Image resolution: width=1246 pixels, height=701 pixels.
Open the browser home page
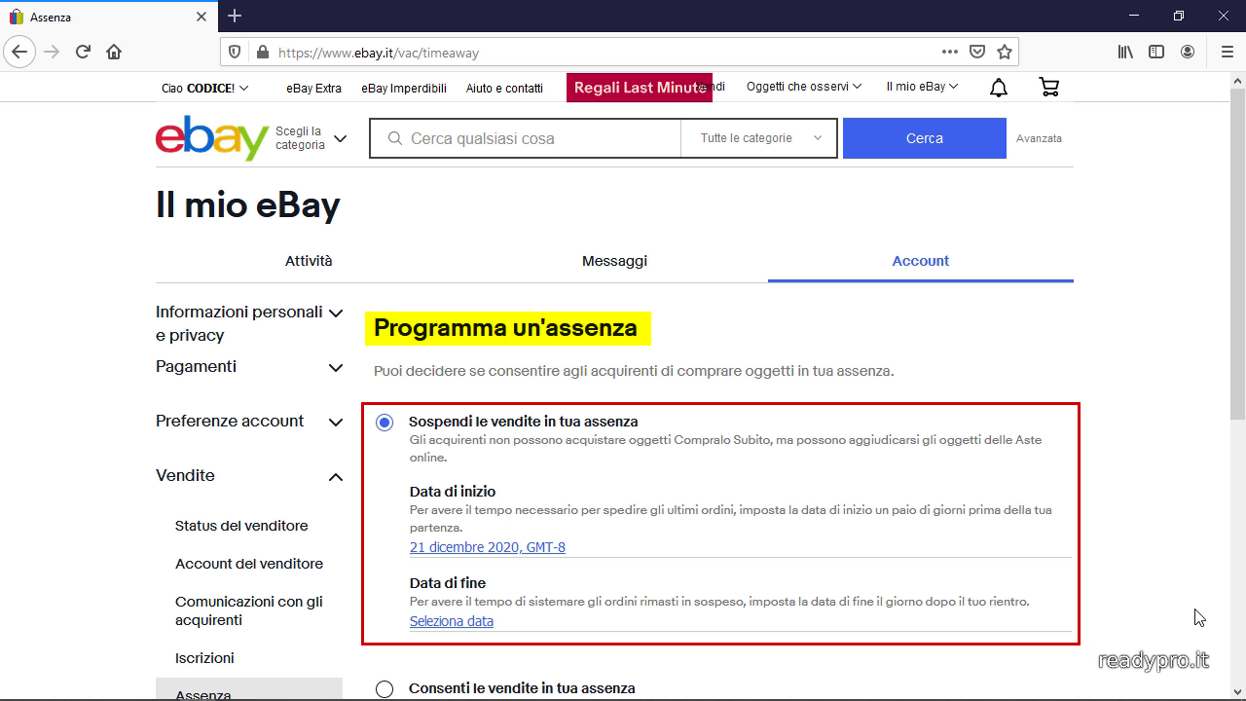[x=114, y=52]
